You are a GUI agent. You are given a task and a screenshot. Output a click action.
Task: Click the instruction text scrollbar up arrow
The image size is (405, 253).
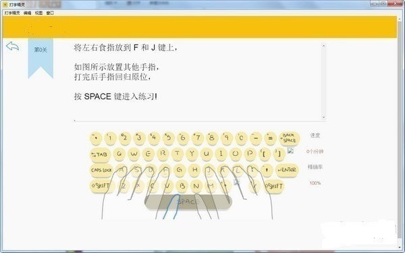(323, 46)
